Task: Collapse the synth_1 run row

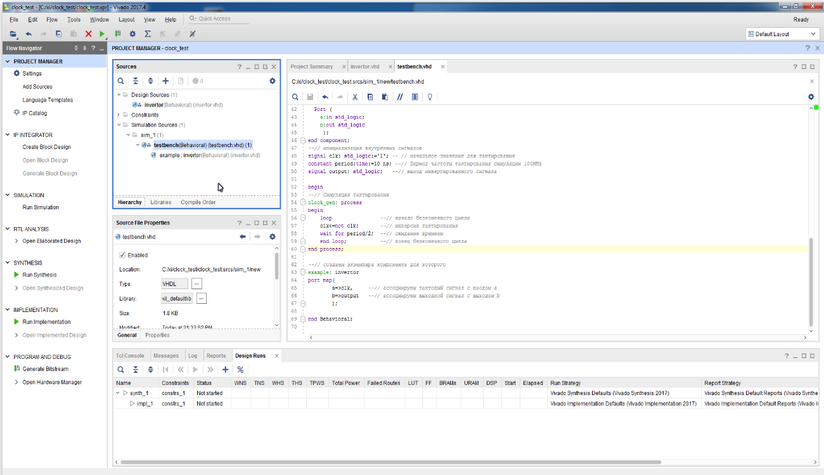Action: point(117,393)
